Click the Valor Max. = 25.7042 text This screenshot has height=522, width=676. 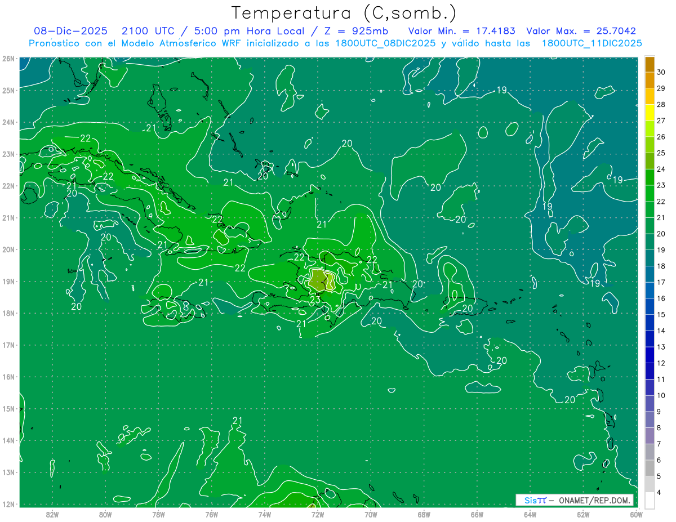point(581,31)
